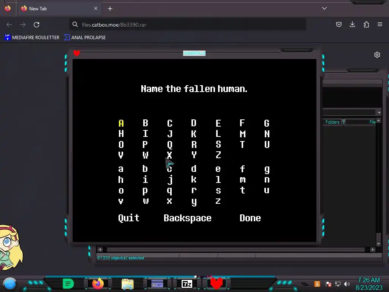Choose lowercase letter w
The width and height of the screenshot is (389, 292).
[x=145, y=201]
